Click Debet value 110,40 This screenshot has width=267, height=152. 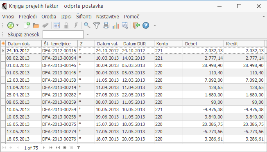pyautogui.click(x=203, y=73)
